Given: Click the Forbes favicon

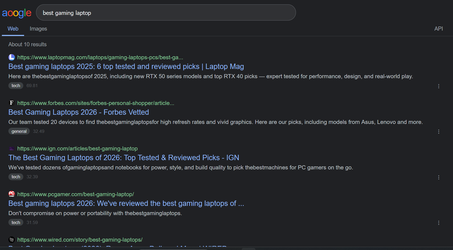Looking at the screenshot, I should coord(12,103).
